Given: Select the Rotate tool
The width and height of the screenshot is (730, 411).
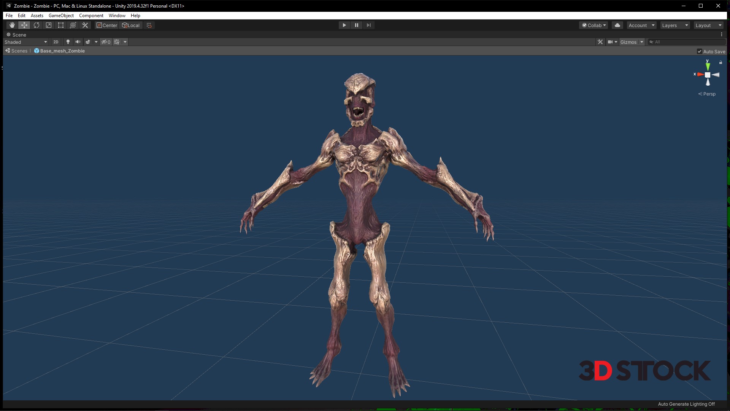Looking at the screenshot, I should pos(36,25).
